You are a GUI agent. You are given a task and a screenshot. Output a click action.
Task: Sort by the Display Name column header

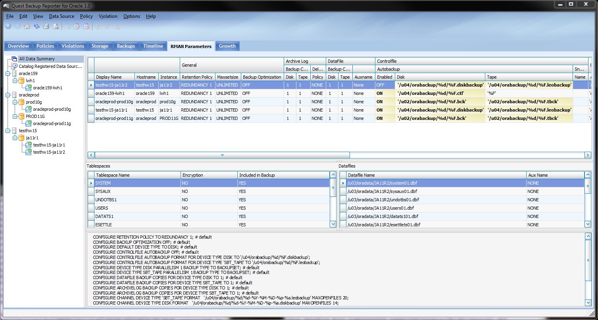click(114, 77)
